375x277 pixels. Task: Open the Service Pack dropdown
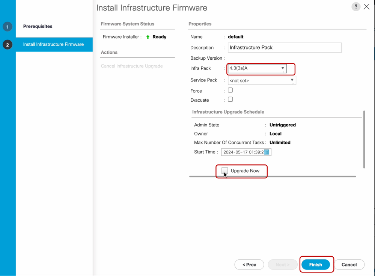(x=262, y=80)
